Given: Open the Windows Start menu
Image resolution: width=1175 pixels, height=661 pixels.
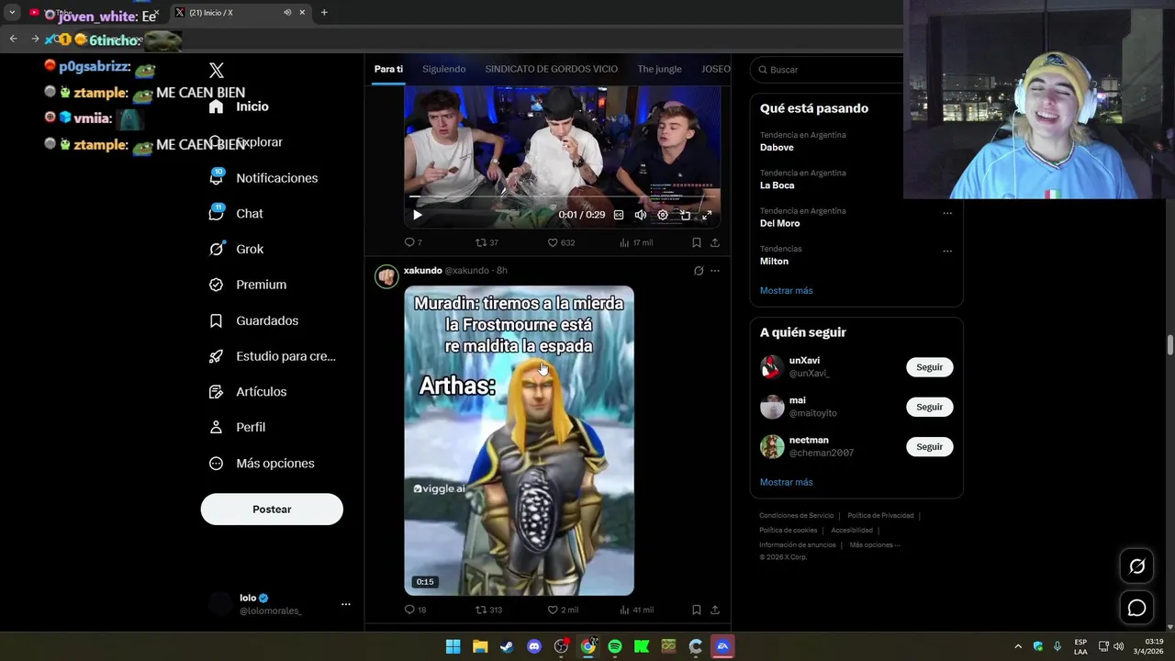Looking at the screenshot, I should [453, 646].
